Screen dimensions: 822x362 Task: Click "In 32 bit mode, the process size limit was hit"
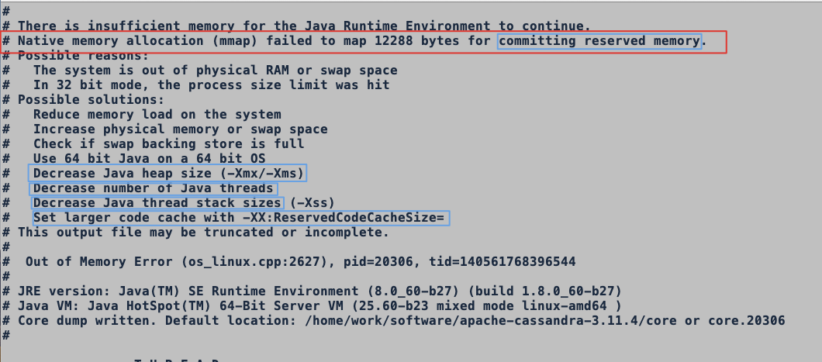tap(211, 84)
